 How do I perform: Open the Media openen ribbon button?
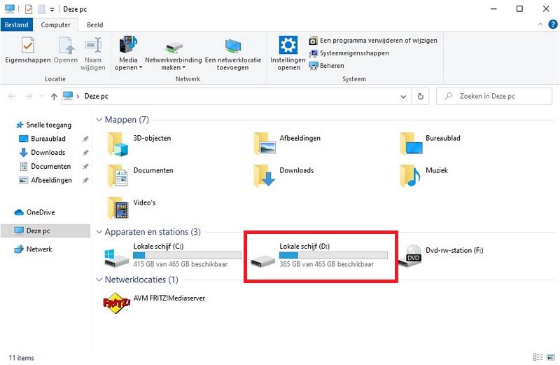[x=128, y=54]
